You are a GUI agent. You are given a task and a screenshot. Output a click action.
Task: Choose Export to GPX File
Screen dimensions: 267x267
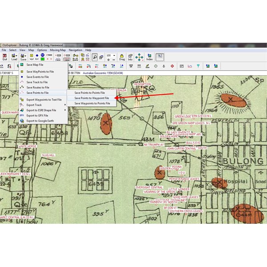point(43,115)
